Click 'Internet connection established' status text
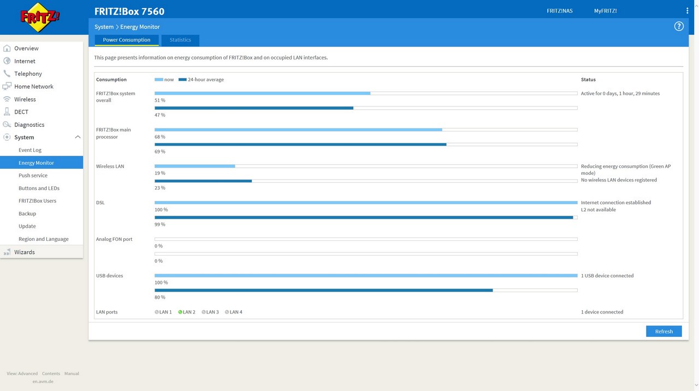Viewport: 699px width, 391px height. [616, 203]
